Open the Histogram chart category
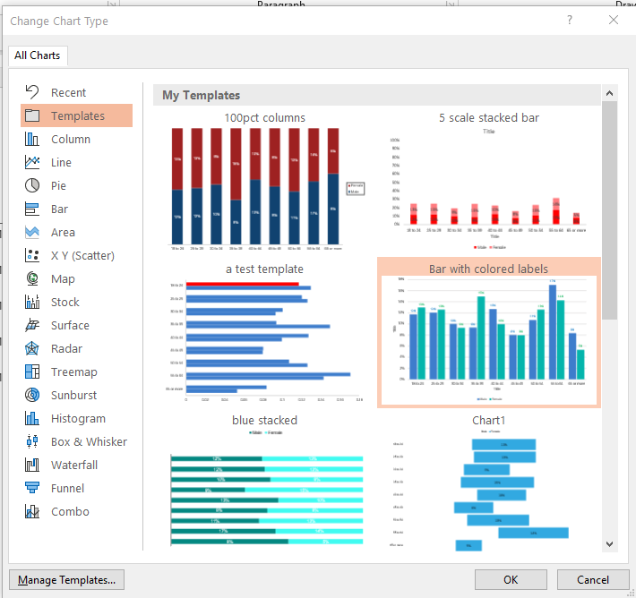636x598 pixels. [78, 419]
